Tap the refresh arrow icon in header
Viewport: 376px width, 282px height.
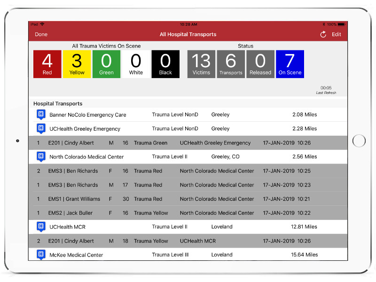click(x=323, y=34)
